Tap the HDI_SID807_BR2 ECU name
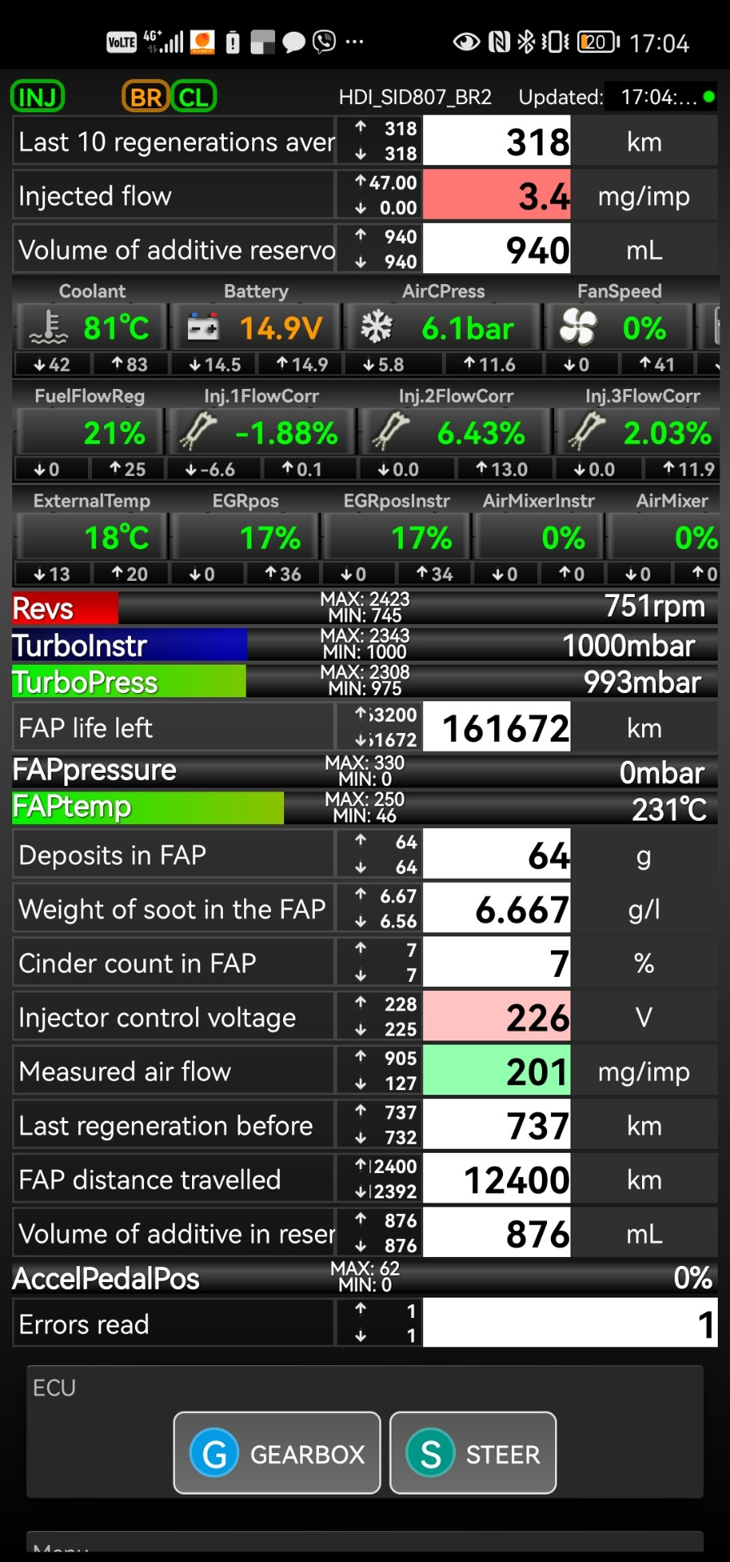This screenshot has height=1562, width=730. pos(415,98)
